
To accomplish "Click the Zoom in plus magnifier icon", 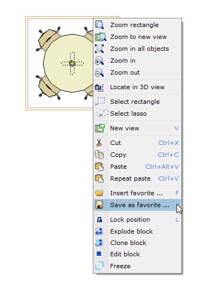I will point(100,61).
